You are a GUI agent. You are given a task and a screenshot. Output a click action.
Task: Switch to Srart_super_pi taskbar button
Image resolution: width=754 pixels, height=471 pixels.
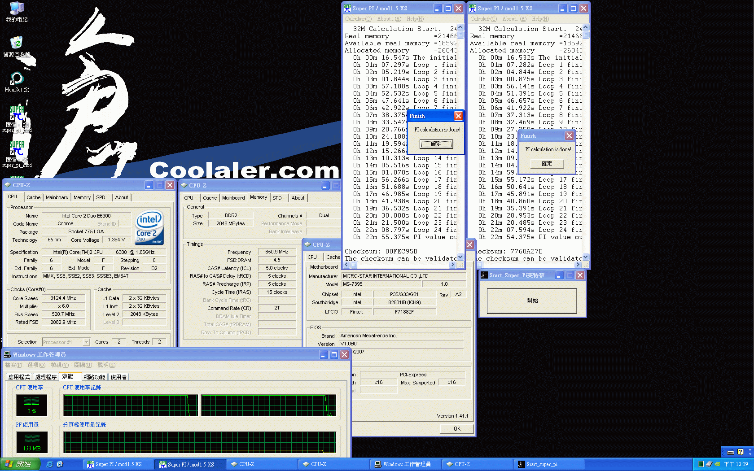(x=549, y=464)
